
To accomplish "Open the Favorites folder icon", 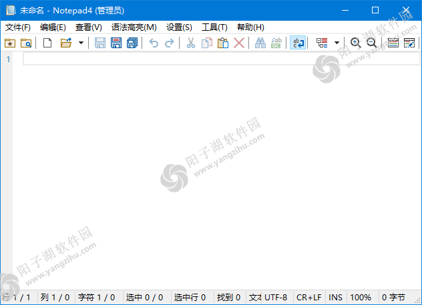I will [x=10, y=43].
